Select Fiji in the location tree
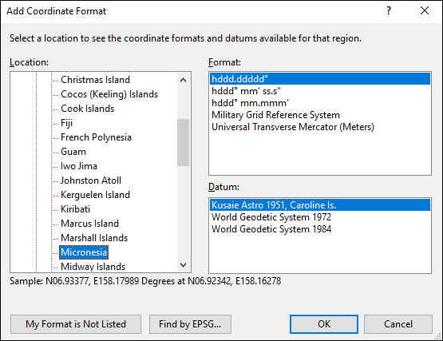The height and width of the screenshot is (341, 443). (x=67, y=123)
